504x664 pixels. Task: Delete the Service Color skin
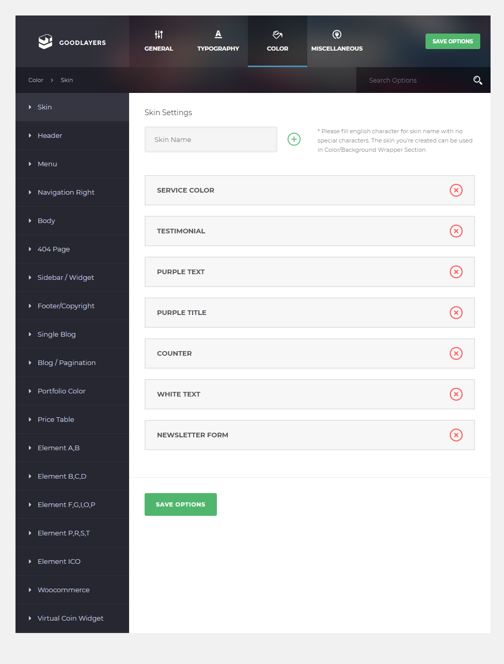[456, 190]
